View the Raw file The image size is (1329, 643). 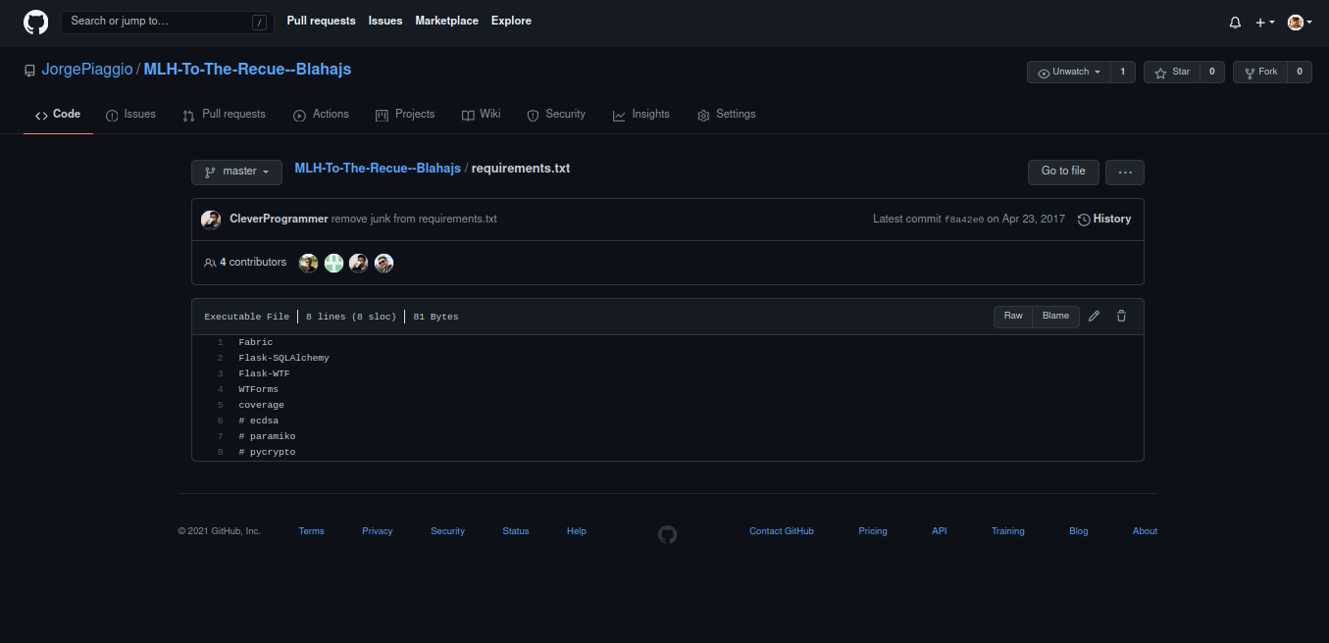pyautogui.click(x=1013, y=317)
